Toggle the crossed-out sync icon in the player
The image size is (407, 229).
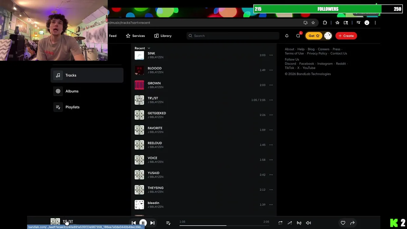click(x=299, y=223)
